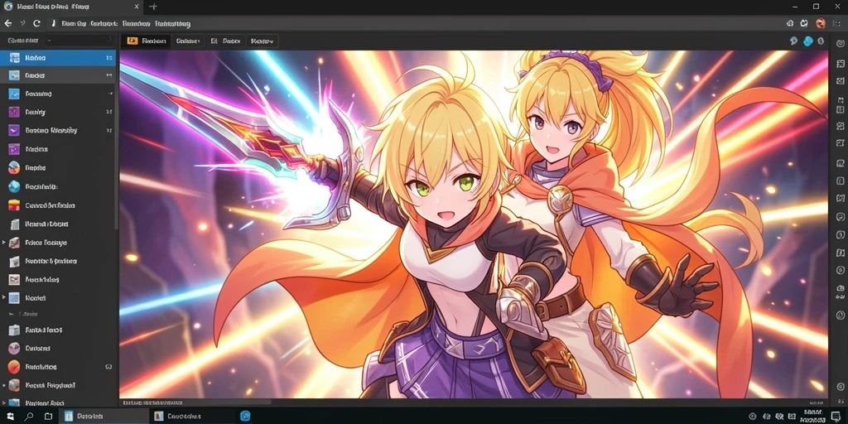This screenshot has height=424, width=848.
Task: Switch to the tab with the orange icon above the image
Action: [146, 41]
